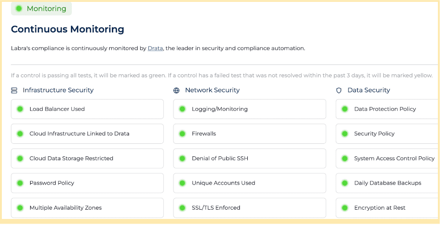
Task: Click green status dot beside Firewalls
Action: click(x=182, y=134)
